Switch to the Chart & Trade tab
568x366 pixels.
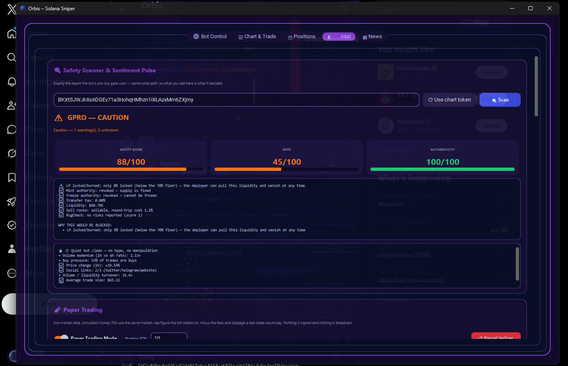[x=257, y=36]
